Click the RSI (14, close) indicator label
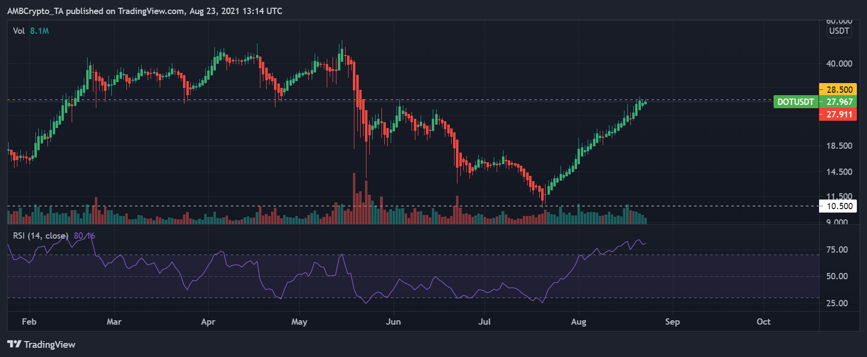 coord(41,236)
